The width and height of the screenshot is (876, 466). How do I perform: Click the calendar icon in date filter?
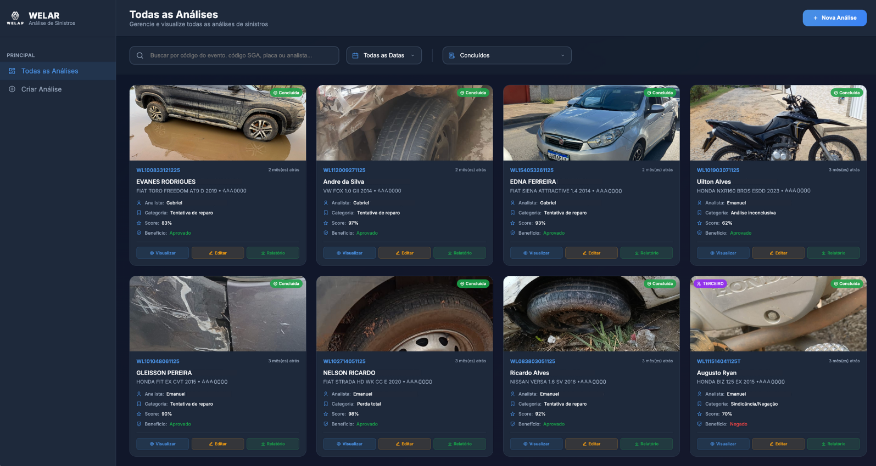click(355, 55)
